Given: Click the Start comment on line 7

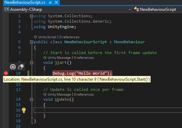Looking at the screenshot, I should pos(100,53).
